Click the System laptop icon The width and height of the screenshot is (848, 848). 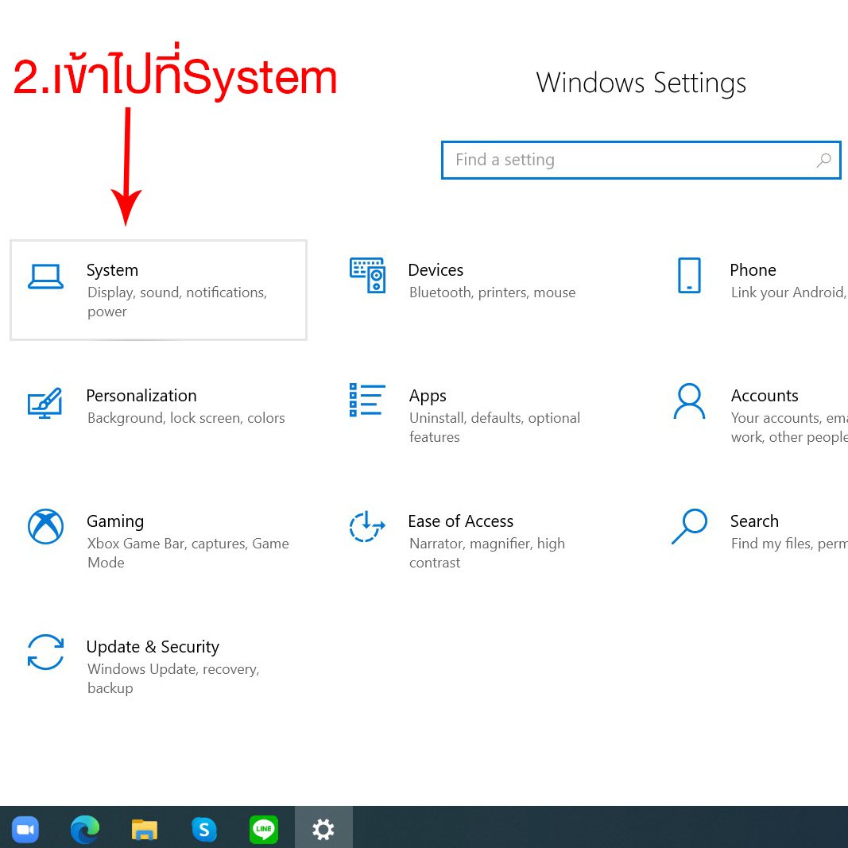(45, 277)
